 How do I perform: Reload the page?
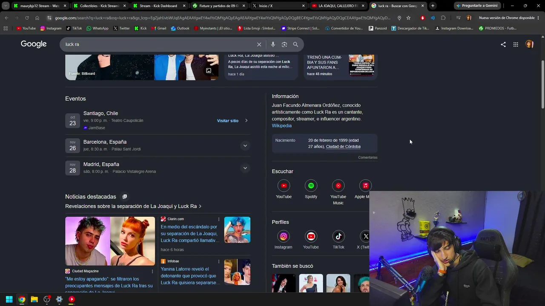[27, 18]
